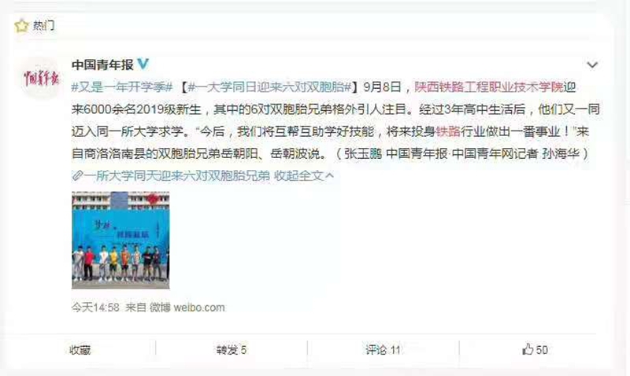Click the 今天14:58 timestamp

[x=95, y=308]
